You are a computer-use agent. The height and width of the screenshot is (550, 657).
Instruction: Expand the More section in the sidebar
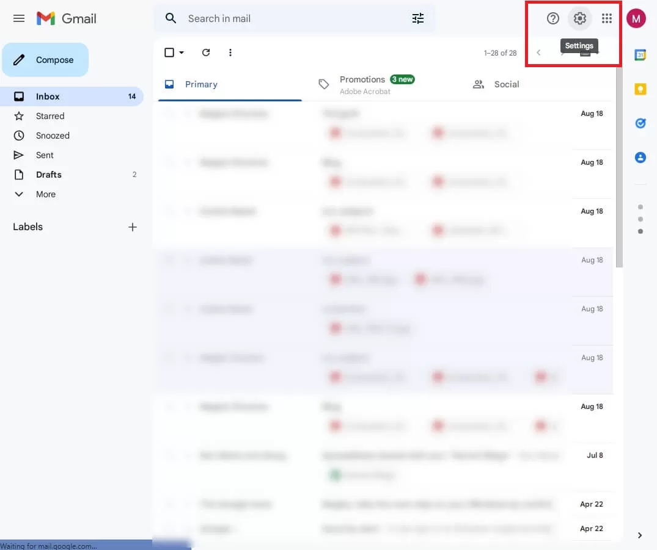click(x=44, y=194)
